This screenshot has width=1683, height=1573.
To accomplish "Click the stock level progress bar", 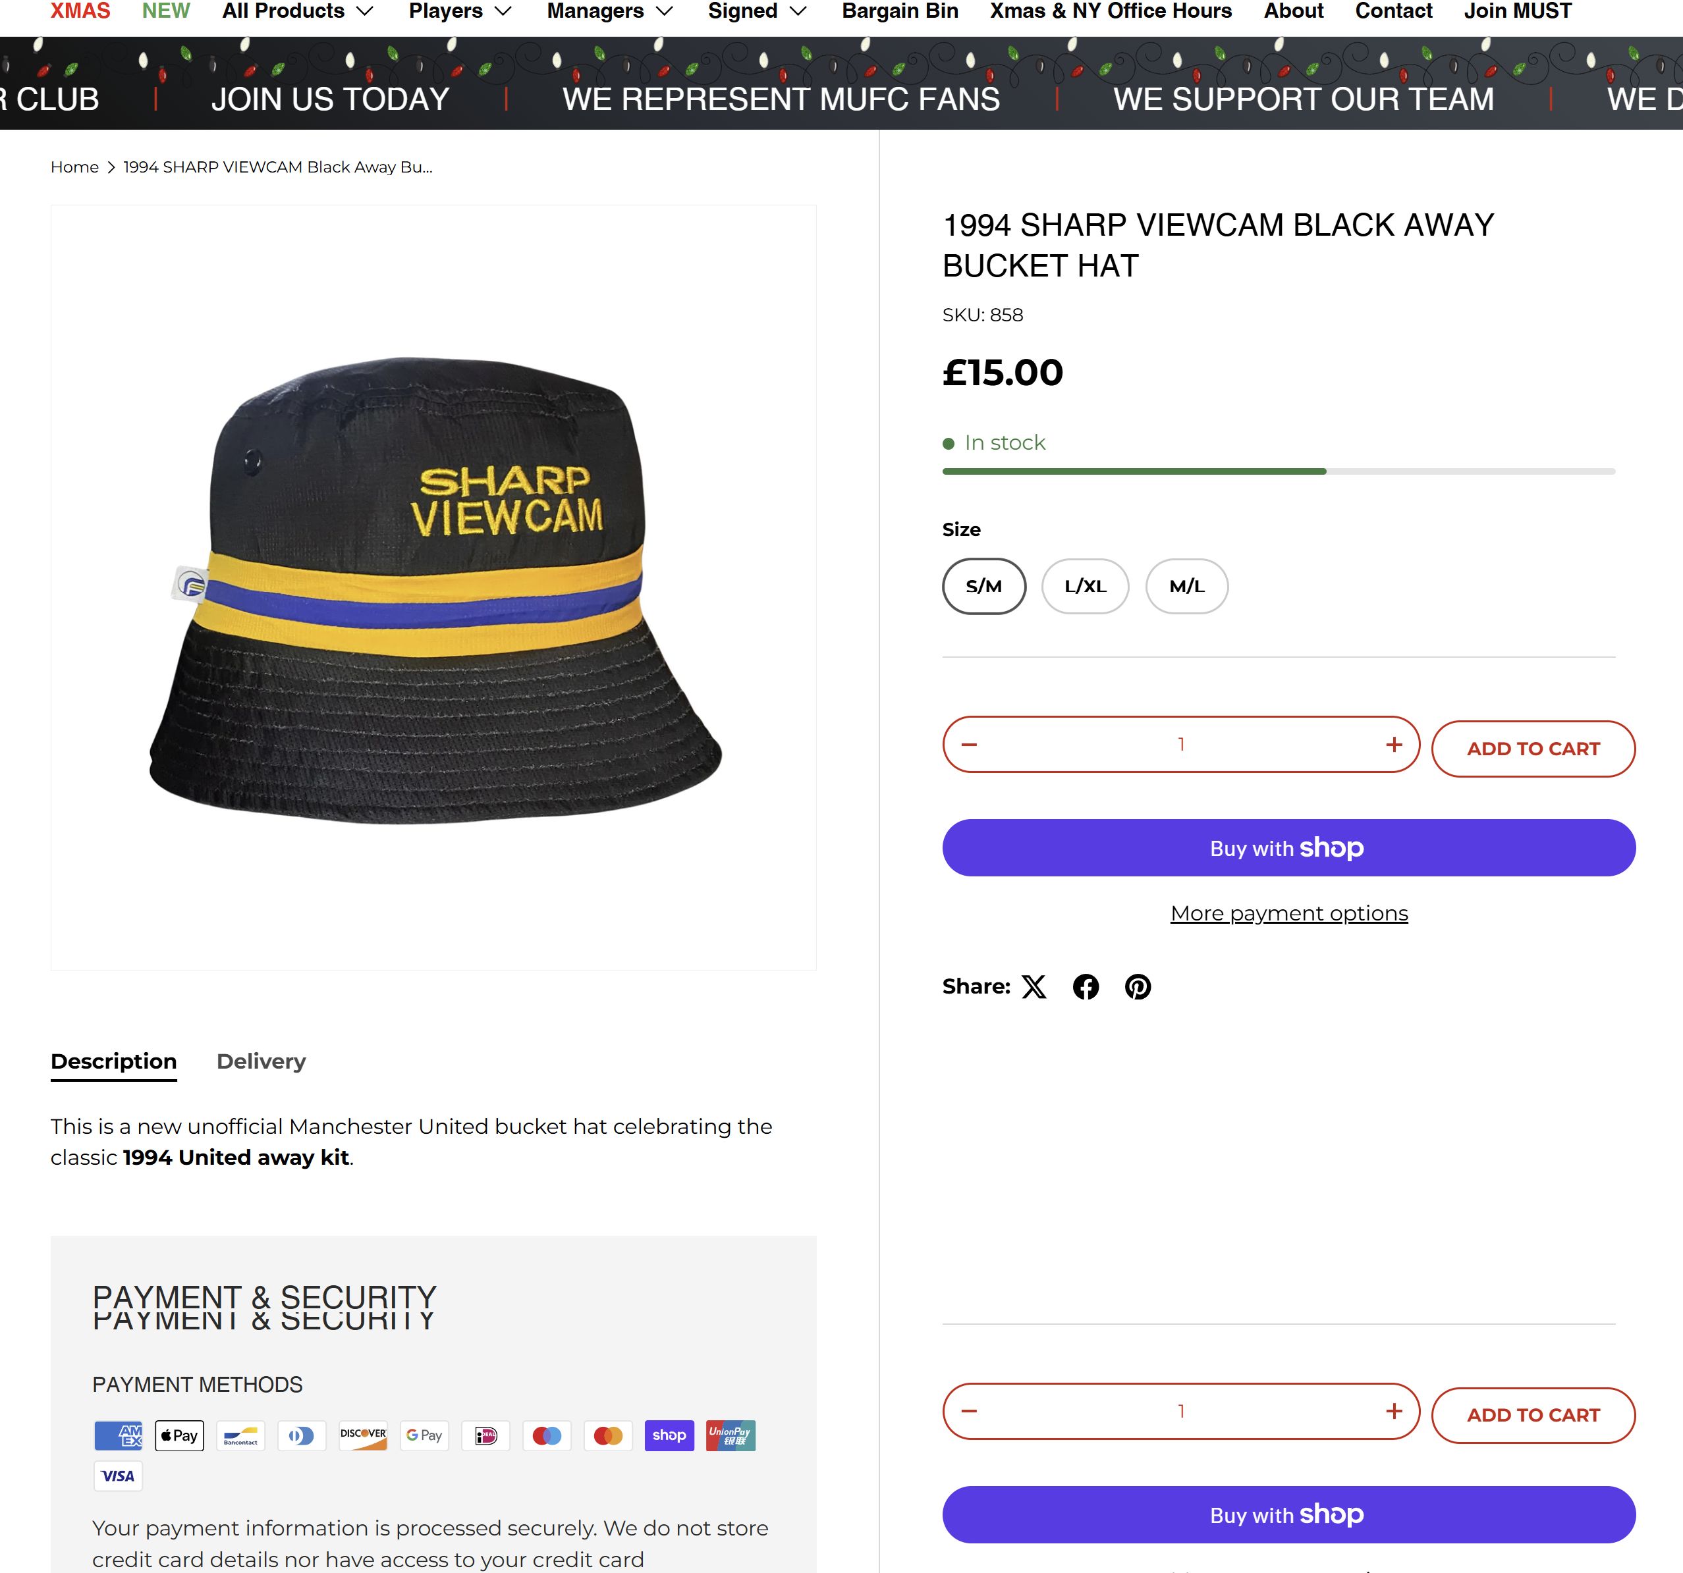I will pyautogui.click(x=1279, y=471).
